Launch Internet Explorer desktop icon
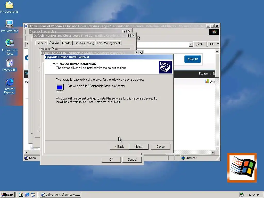Screen dimensions: 264x198 pos(10,86)
